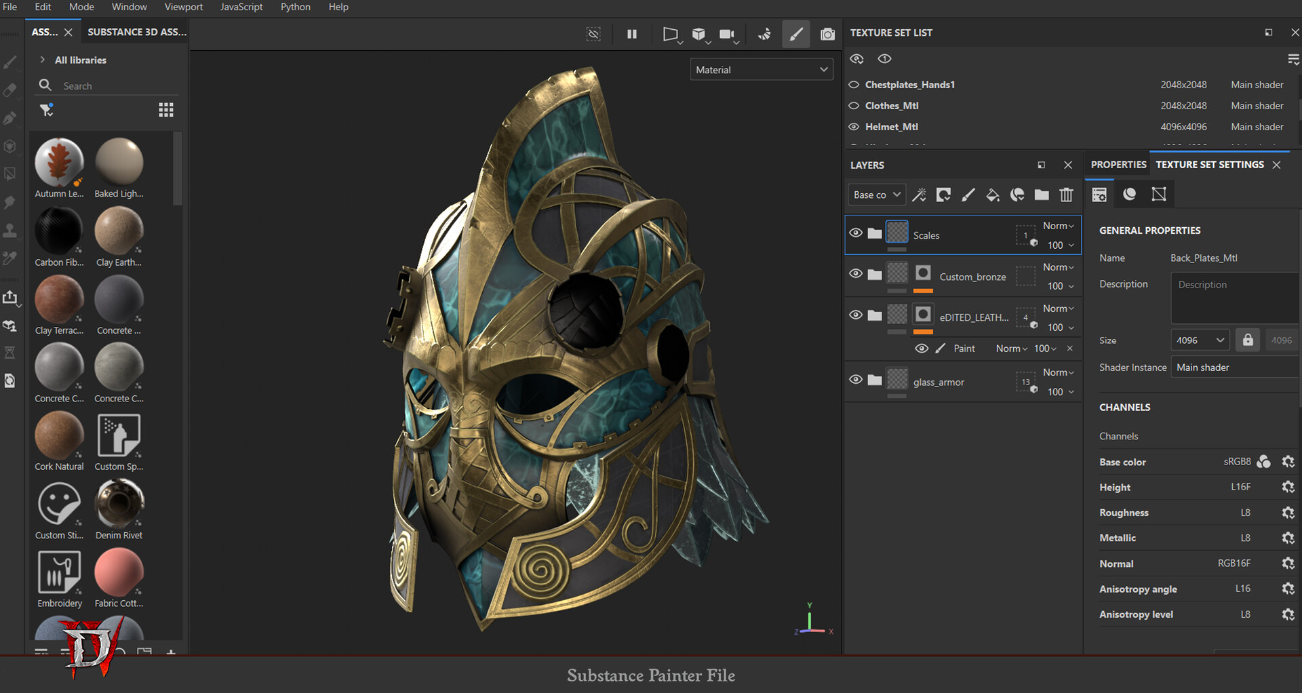This screenshot has height=693, width=1302.
Task: Hide the Scales layer
Action: click(856, 233)
